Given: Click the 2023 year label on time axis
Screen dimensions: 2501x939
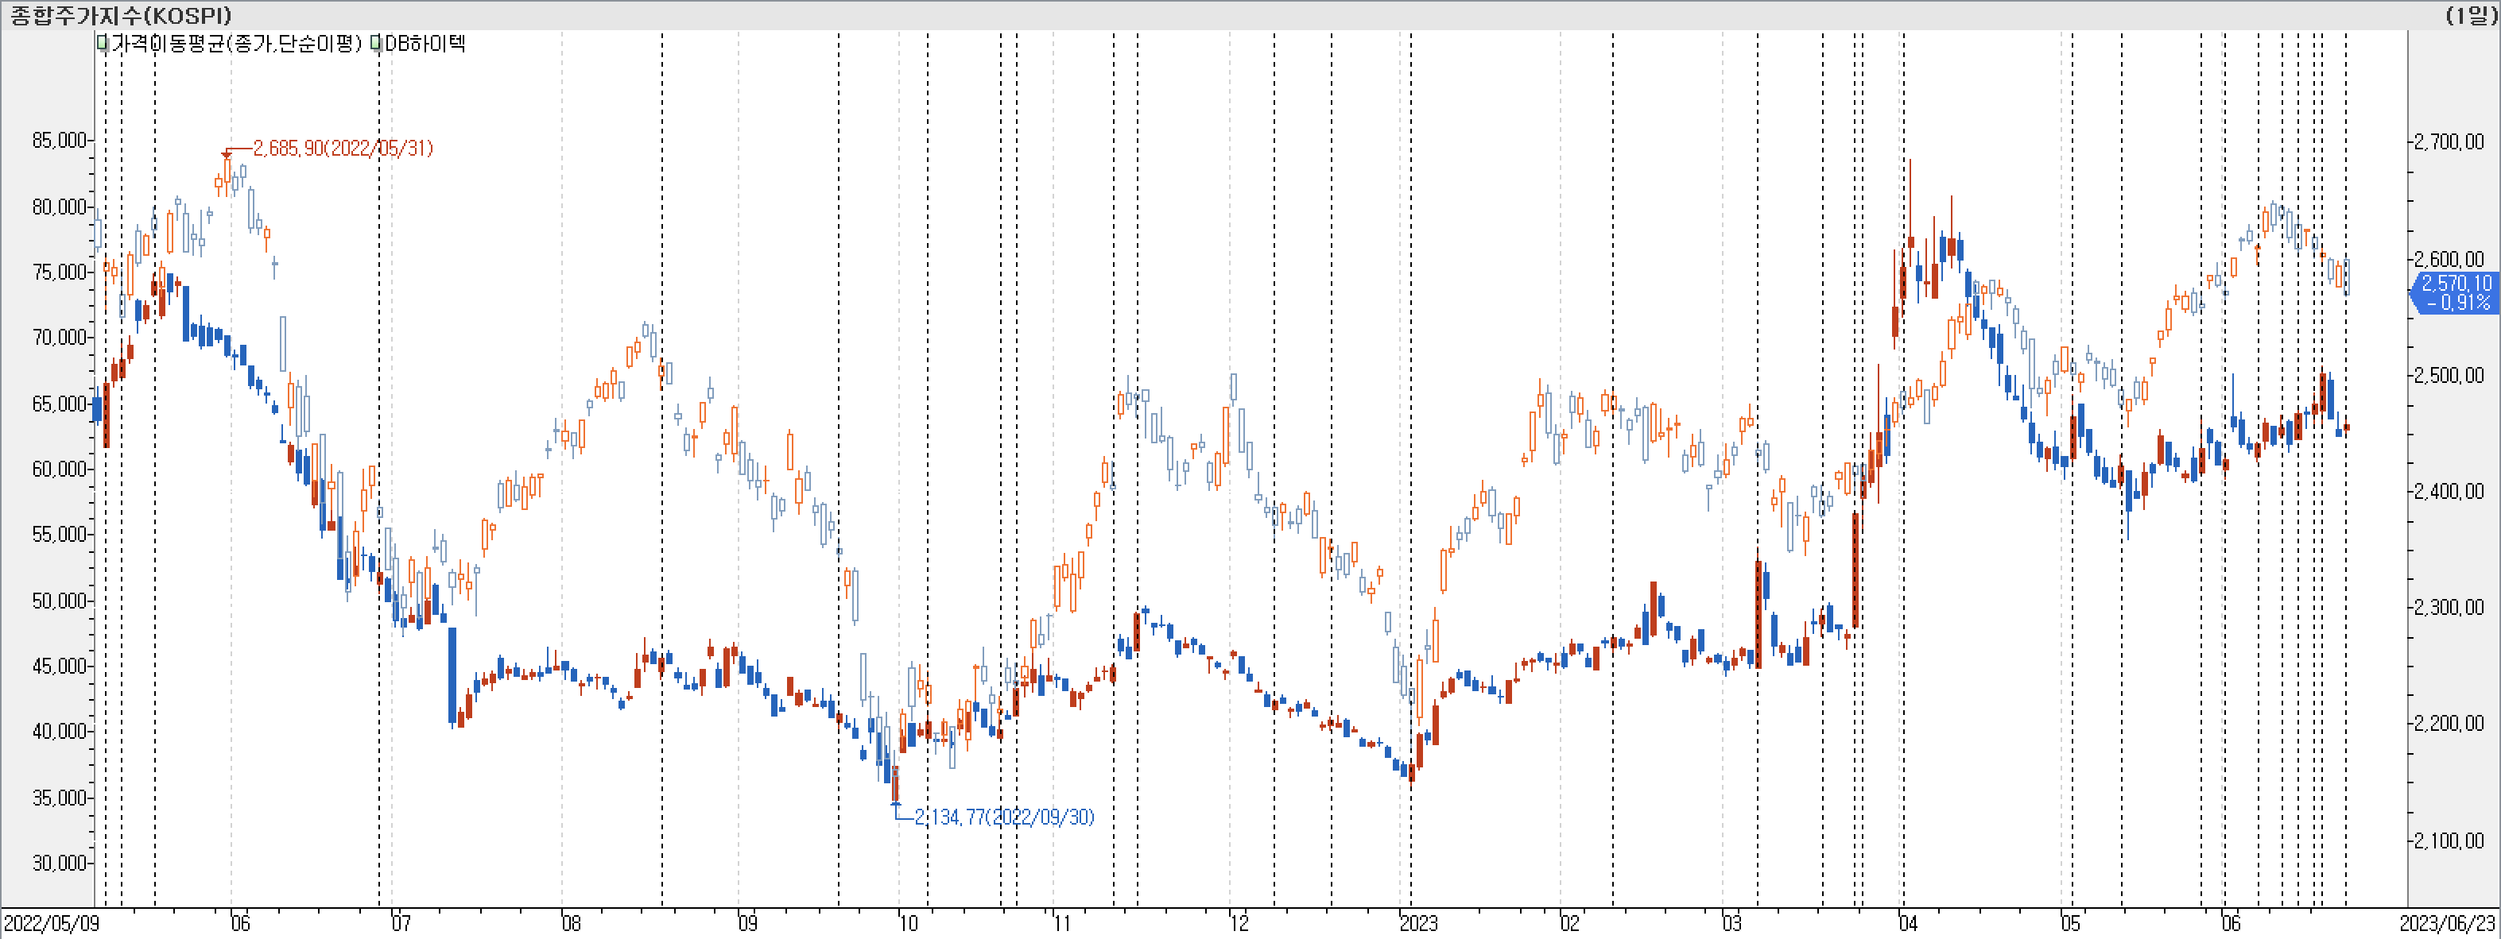Looking at the screenshot, I should click(x=1418, y=923).
